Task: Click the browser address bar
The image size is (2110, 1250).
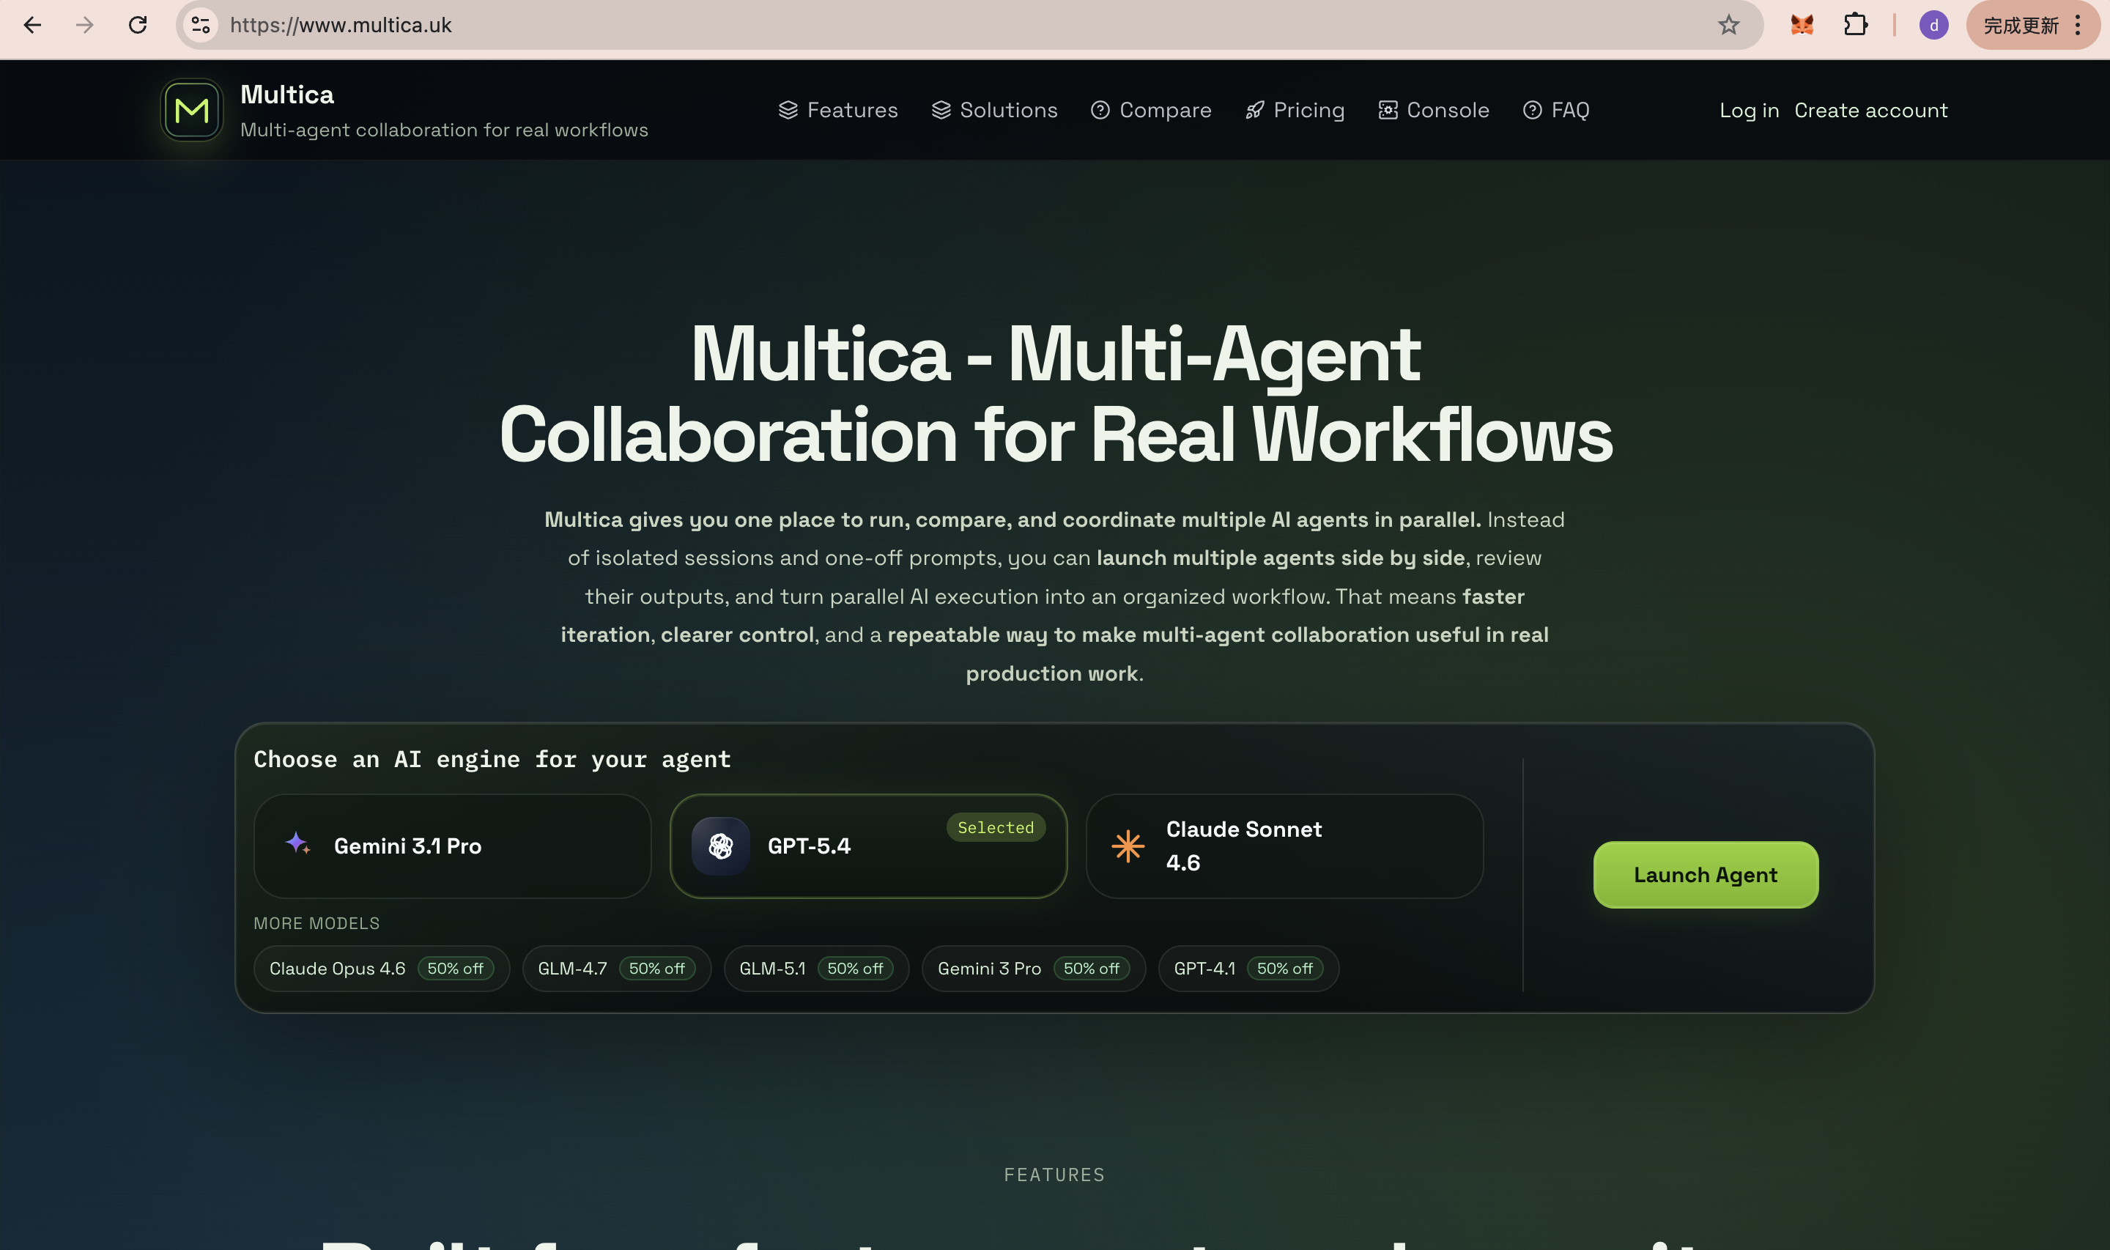Action: click(589, 25)
